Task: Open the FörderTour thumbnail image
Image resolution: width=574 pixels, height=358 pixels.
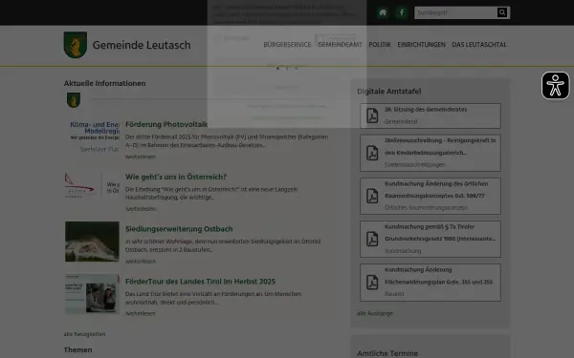Action: pos(92,294)
